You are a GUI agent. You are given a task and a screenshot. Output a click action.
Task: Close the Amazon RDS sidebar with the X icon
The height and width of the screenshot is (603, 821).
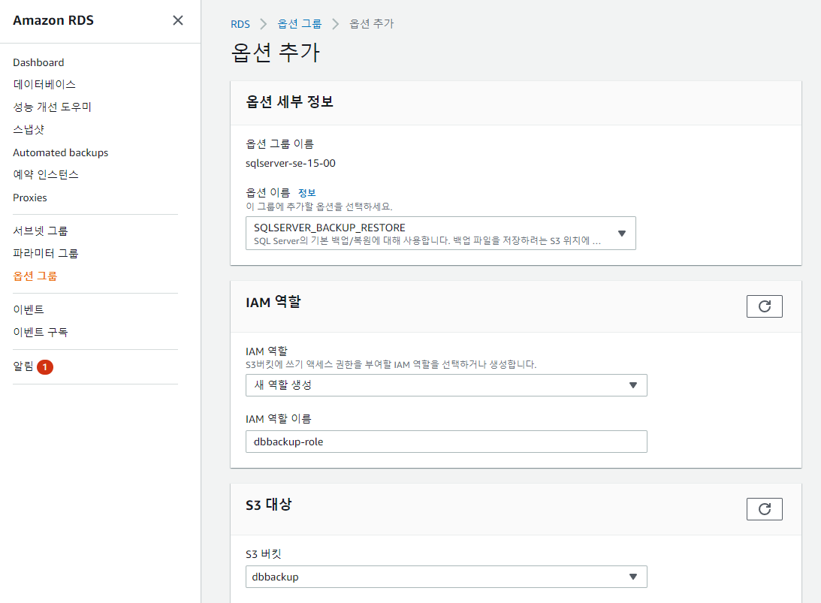(x=178, y=20)
